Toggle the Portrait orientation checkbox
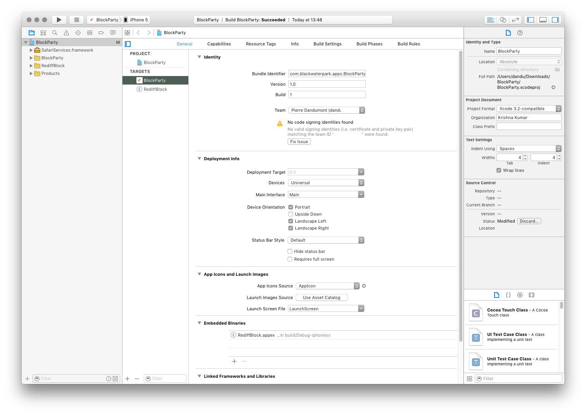Image resolution: width=586 pixels, height=415 pixels. click(291, 207)
